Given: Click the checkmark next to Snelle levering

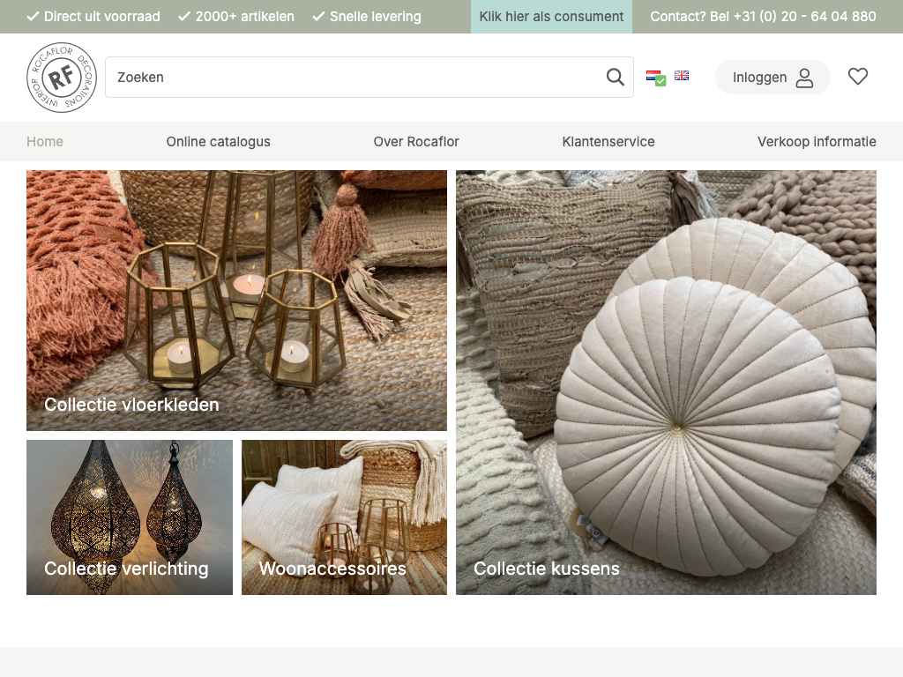Looking at the screenshot, I should [x=318, y=17].
